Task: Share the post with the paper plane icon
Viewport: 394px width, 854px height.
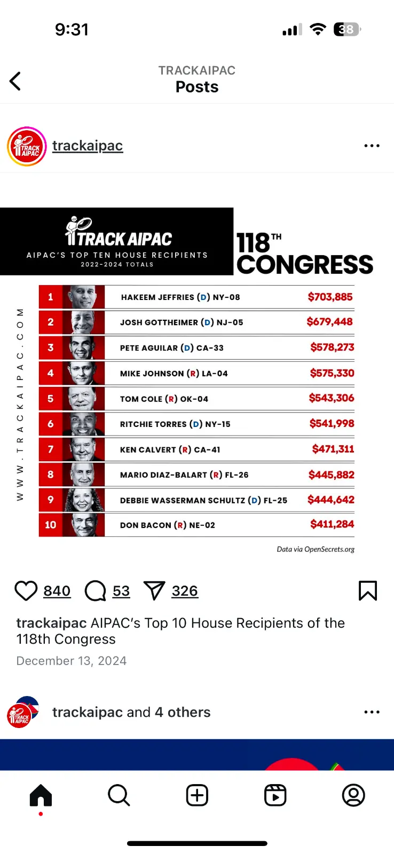Action: 154,591
